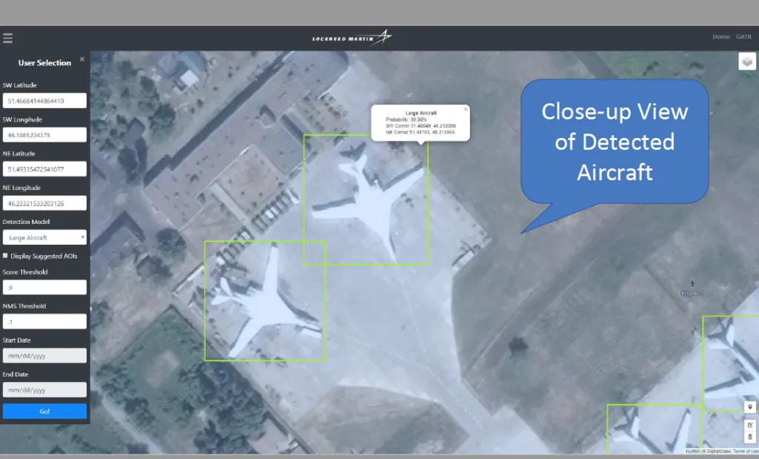
Task: Open the Home link
Action: tap(720, 37)
